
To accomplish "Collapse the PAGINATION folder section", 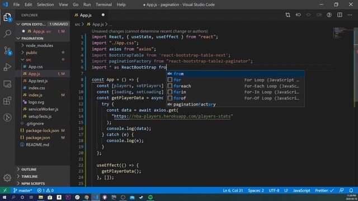I will (x=43, y=39).
